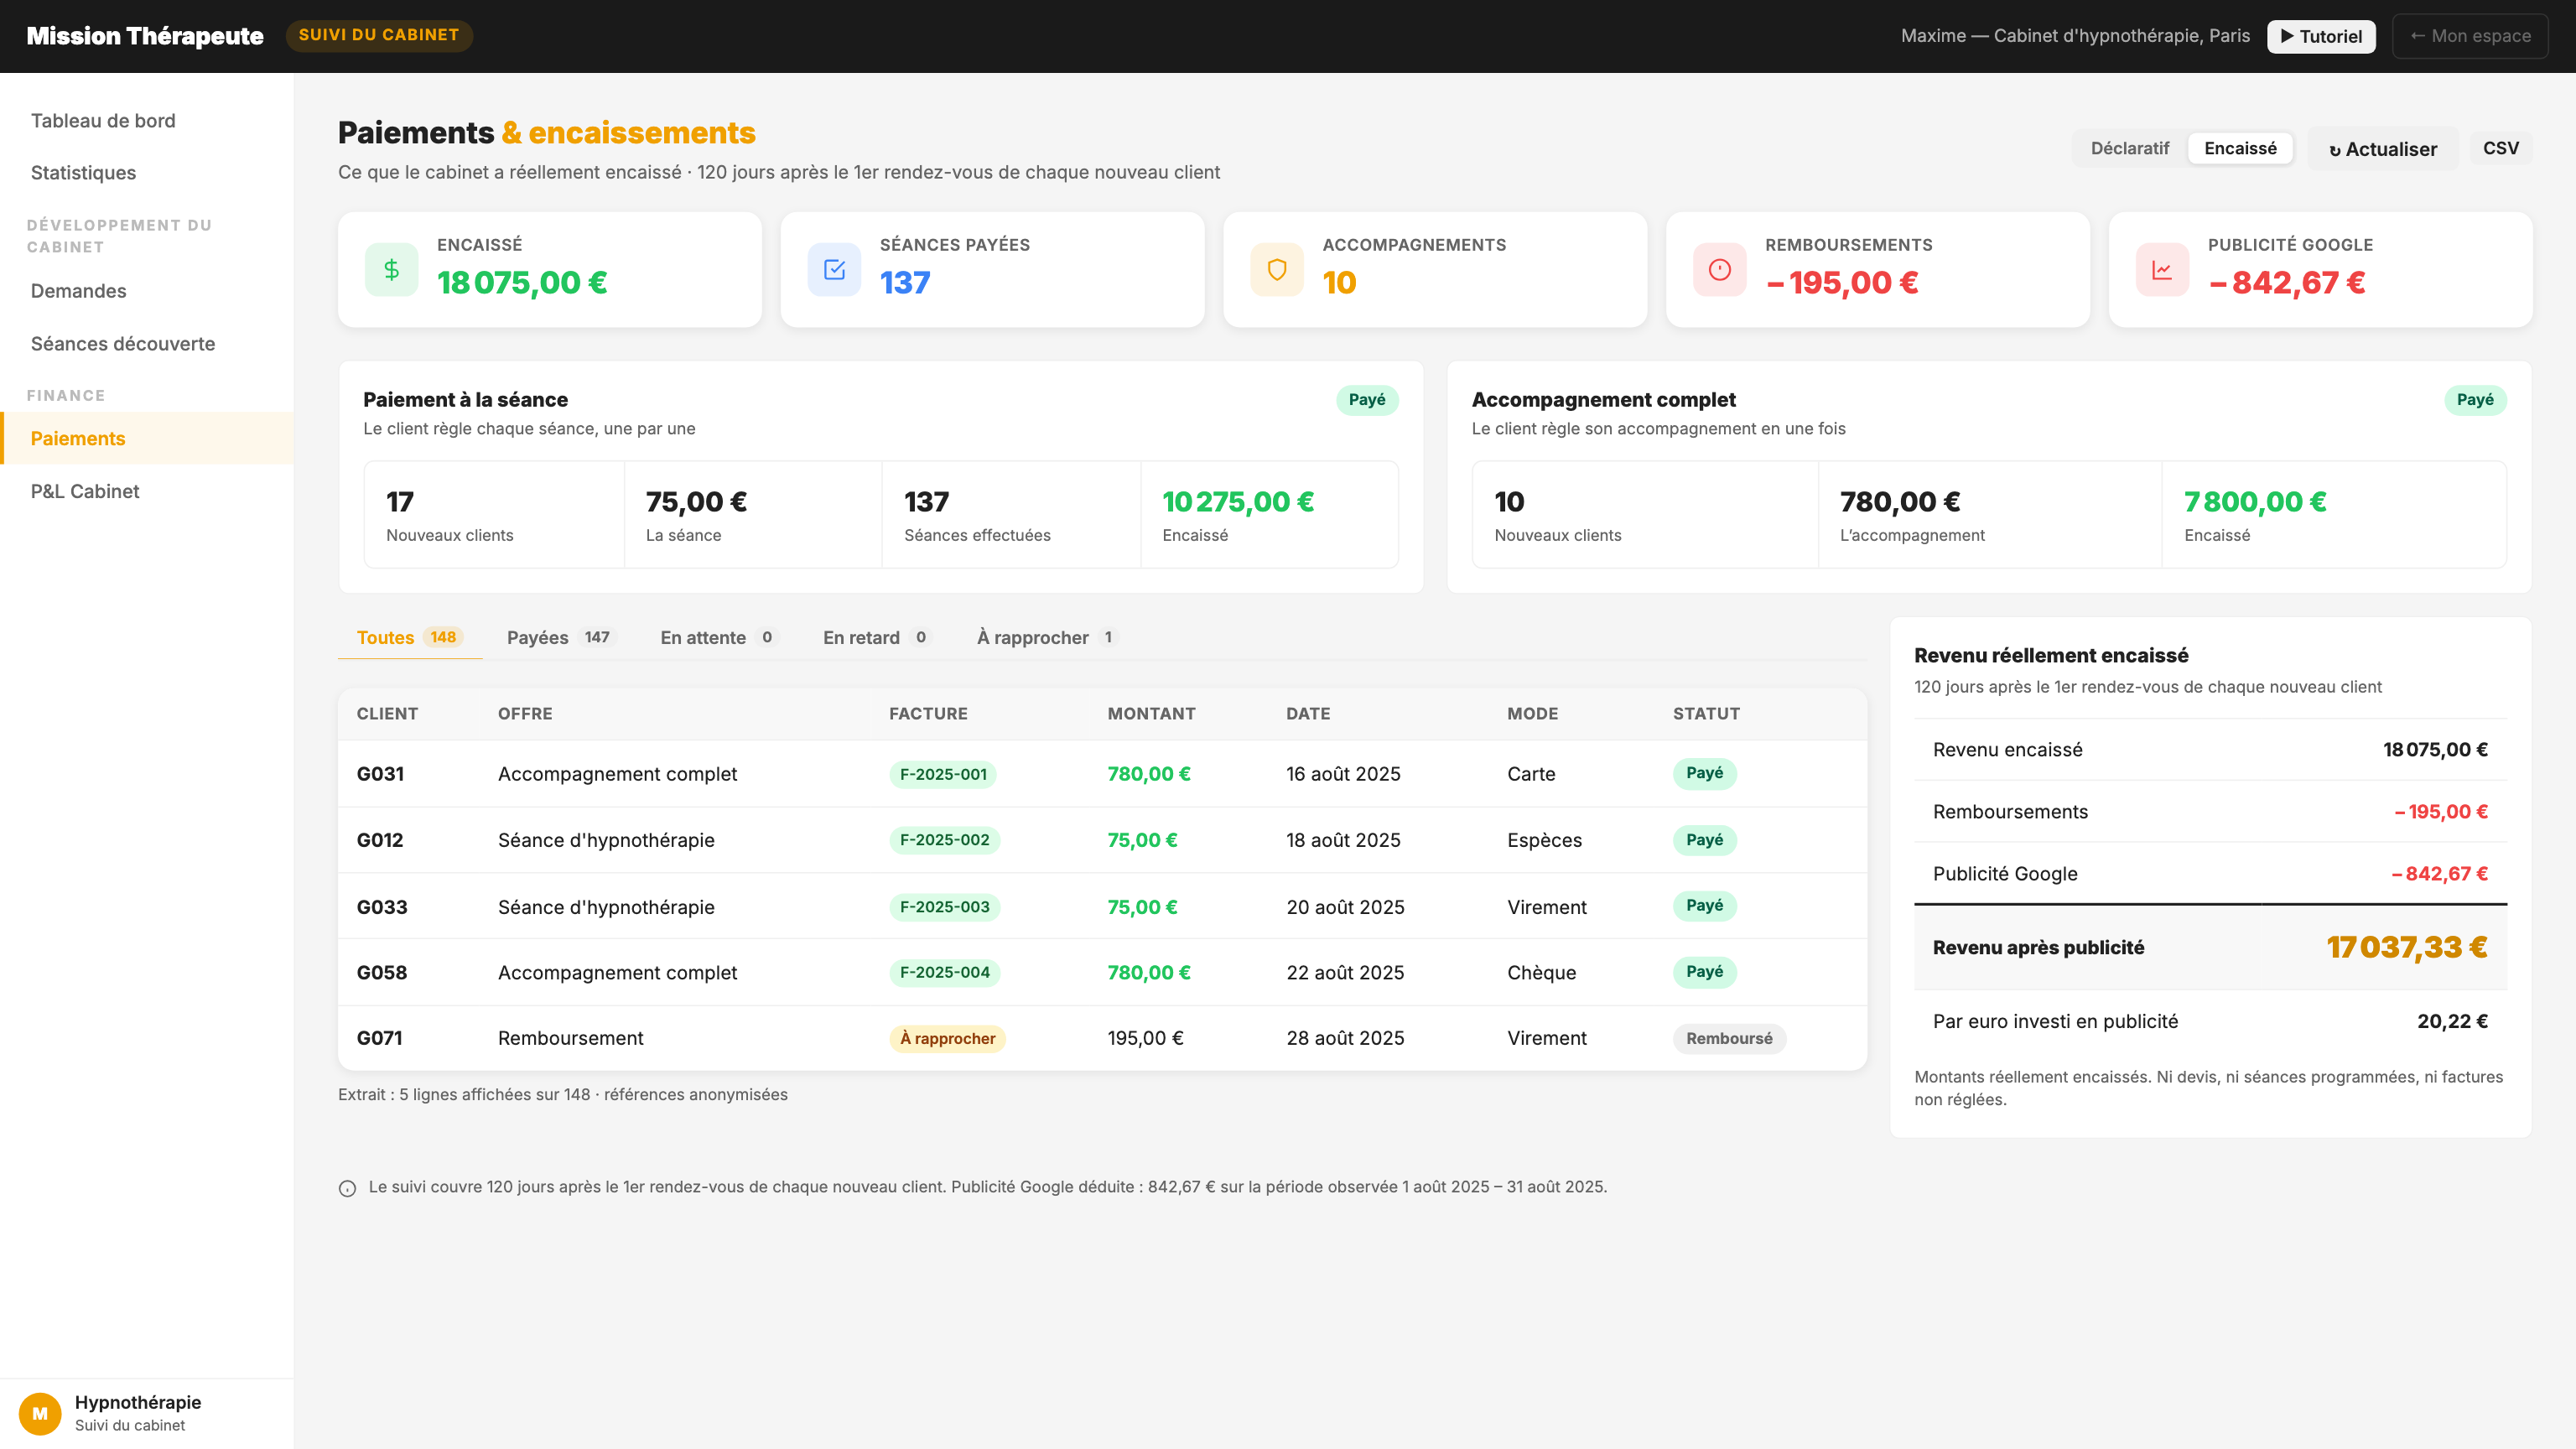The image size is (2576, 1449).
Task: Open Séances découverte in sidebar
Action: [x=147, y=344]
